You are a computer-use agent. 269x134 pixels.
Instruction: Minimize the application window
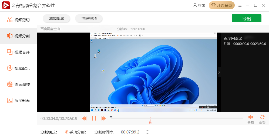point(248,5)
